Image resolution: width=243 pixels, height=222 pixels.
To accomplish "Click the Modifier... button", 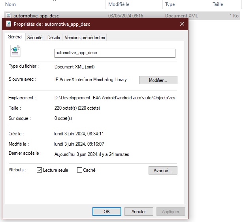I will click(158, 80).
